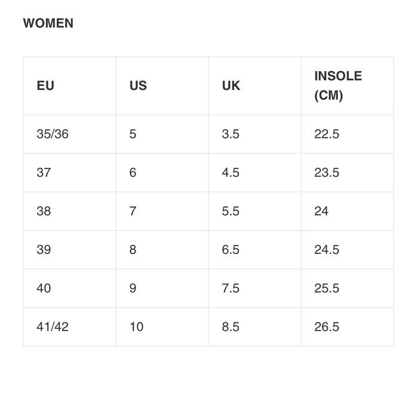
Task: Click the EU column header
Action: coord(45,85)
